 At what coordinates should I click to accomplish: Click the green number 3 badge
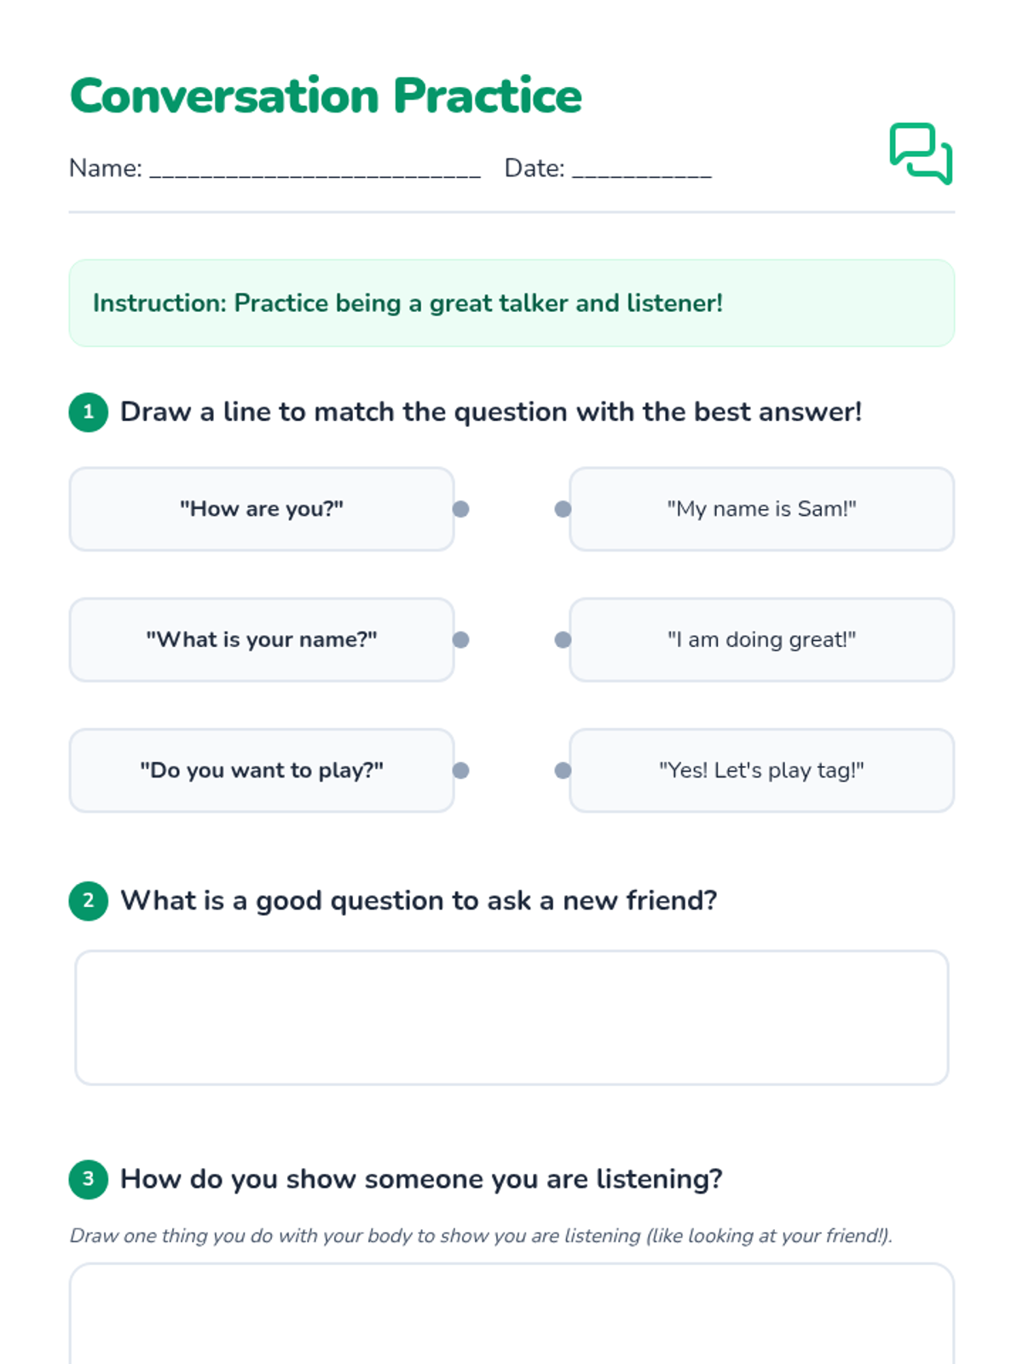tap(89, 1179)
